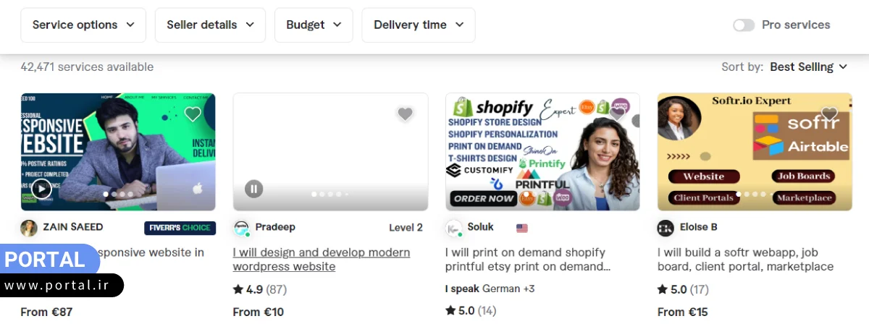Favorite Zain Saeed's gig with heart icon

(x=193, y=114)
